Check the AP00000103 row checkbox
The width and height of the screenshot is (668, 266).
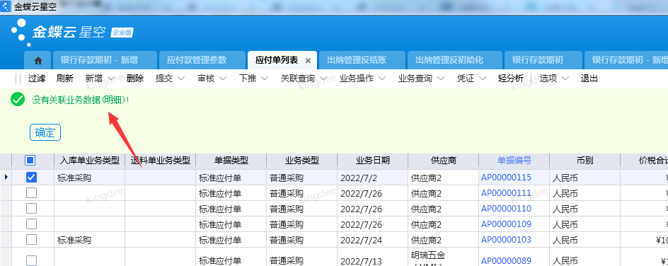tap(32, 240)
